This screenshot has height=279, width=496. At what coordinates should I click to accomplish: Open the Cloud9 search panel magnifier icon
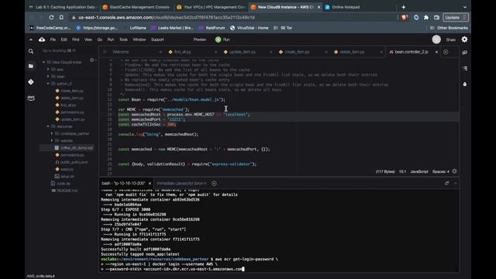point(31,51)
